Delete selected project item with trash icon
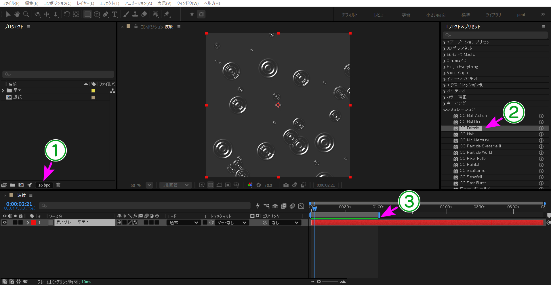The height and width of the screenshot is (285, 551). (58, 185)
